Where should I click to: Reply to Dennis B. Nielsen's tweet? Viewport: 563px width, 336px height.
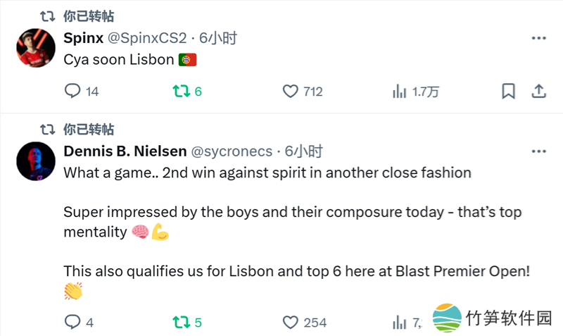[x=73, y=322]
